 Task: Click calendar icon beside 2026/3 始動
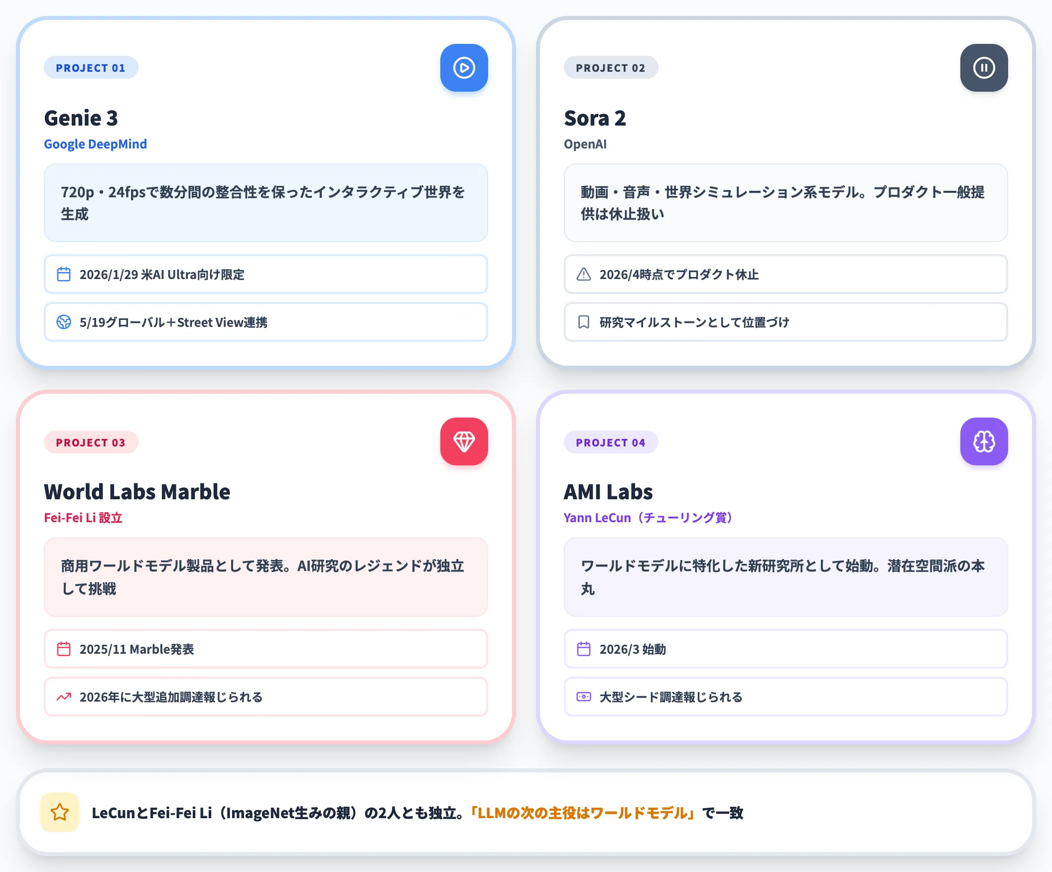click(x=584, y=649)
